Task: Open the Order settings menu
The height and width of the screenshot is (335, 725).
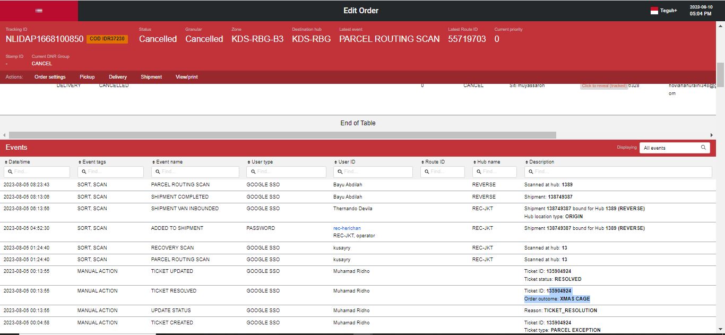Action: click(x=50, y=77)
